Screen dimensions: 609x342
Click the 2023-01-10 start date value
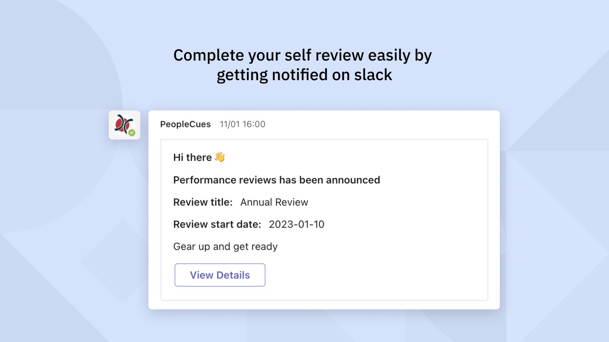(x=296, y=224)
